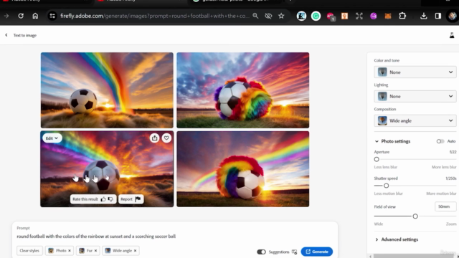This screenshot has width=459, height=258.
Task: Toggle the Suggestions switch
Action: 261,252
